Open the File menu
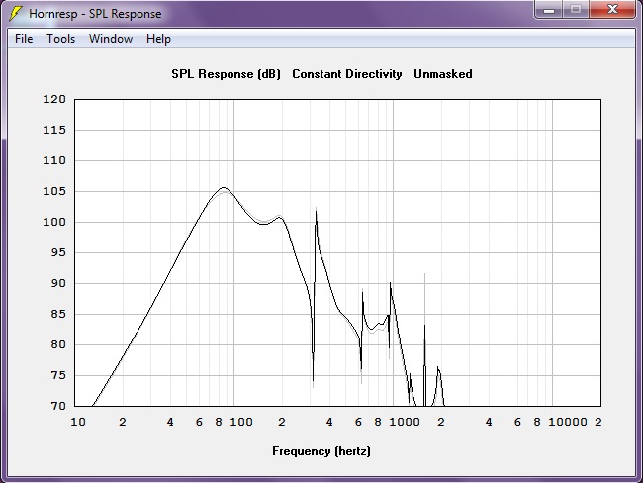Image resolution: width=643 pixels, height=483 pixels. 24,39
